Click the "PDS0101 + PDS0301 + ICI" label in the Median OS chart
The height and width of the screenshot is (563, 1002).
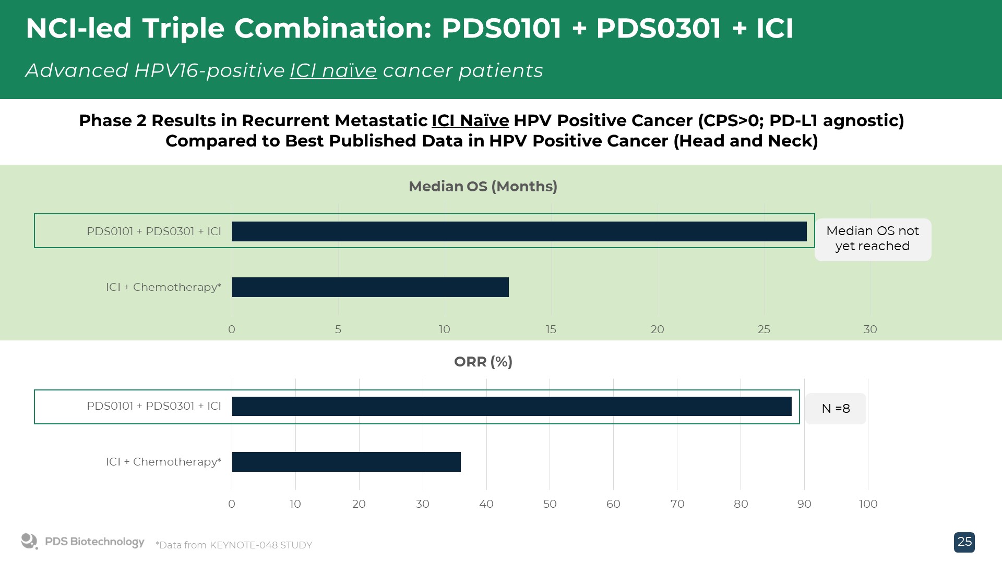[154, 231]
